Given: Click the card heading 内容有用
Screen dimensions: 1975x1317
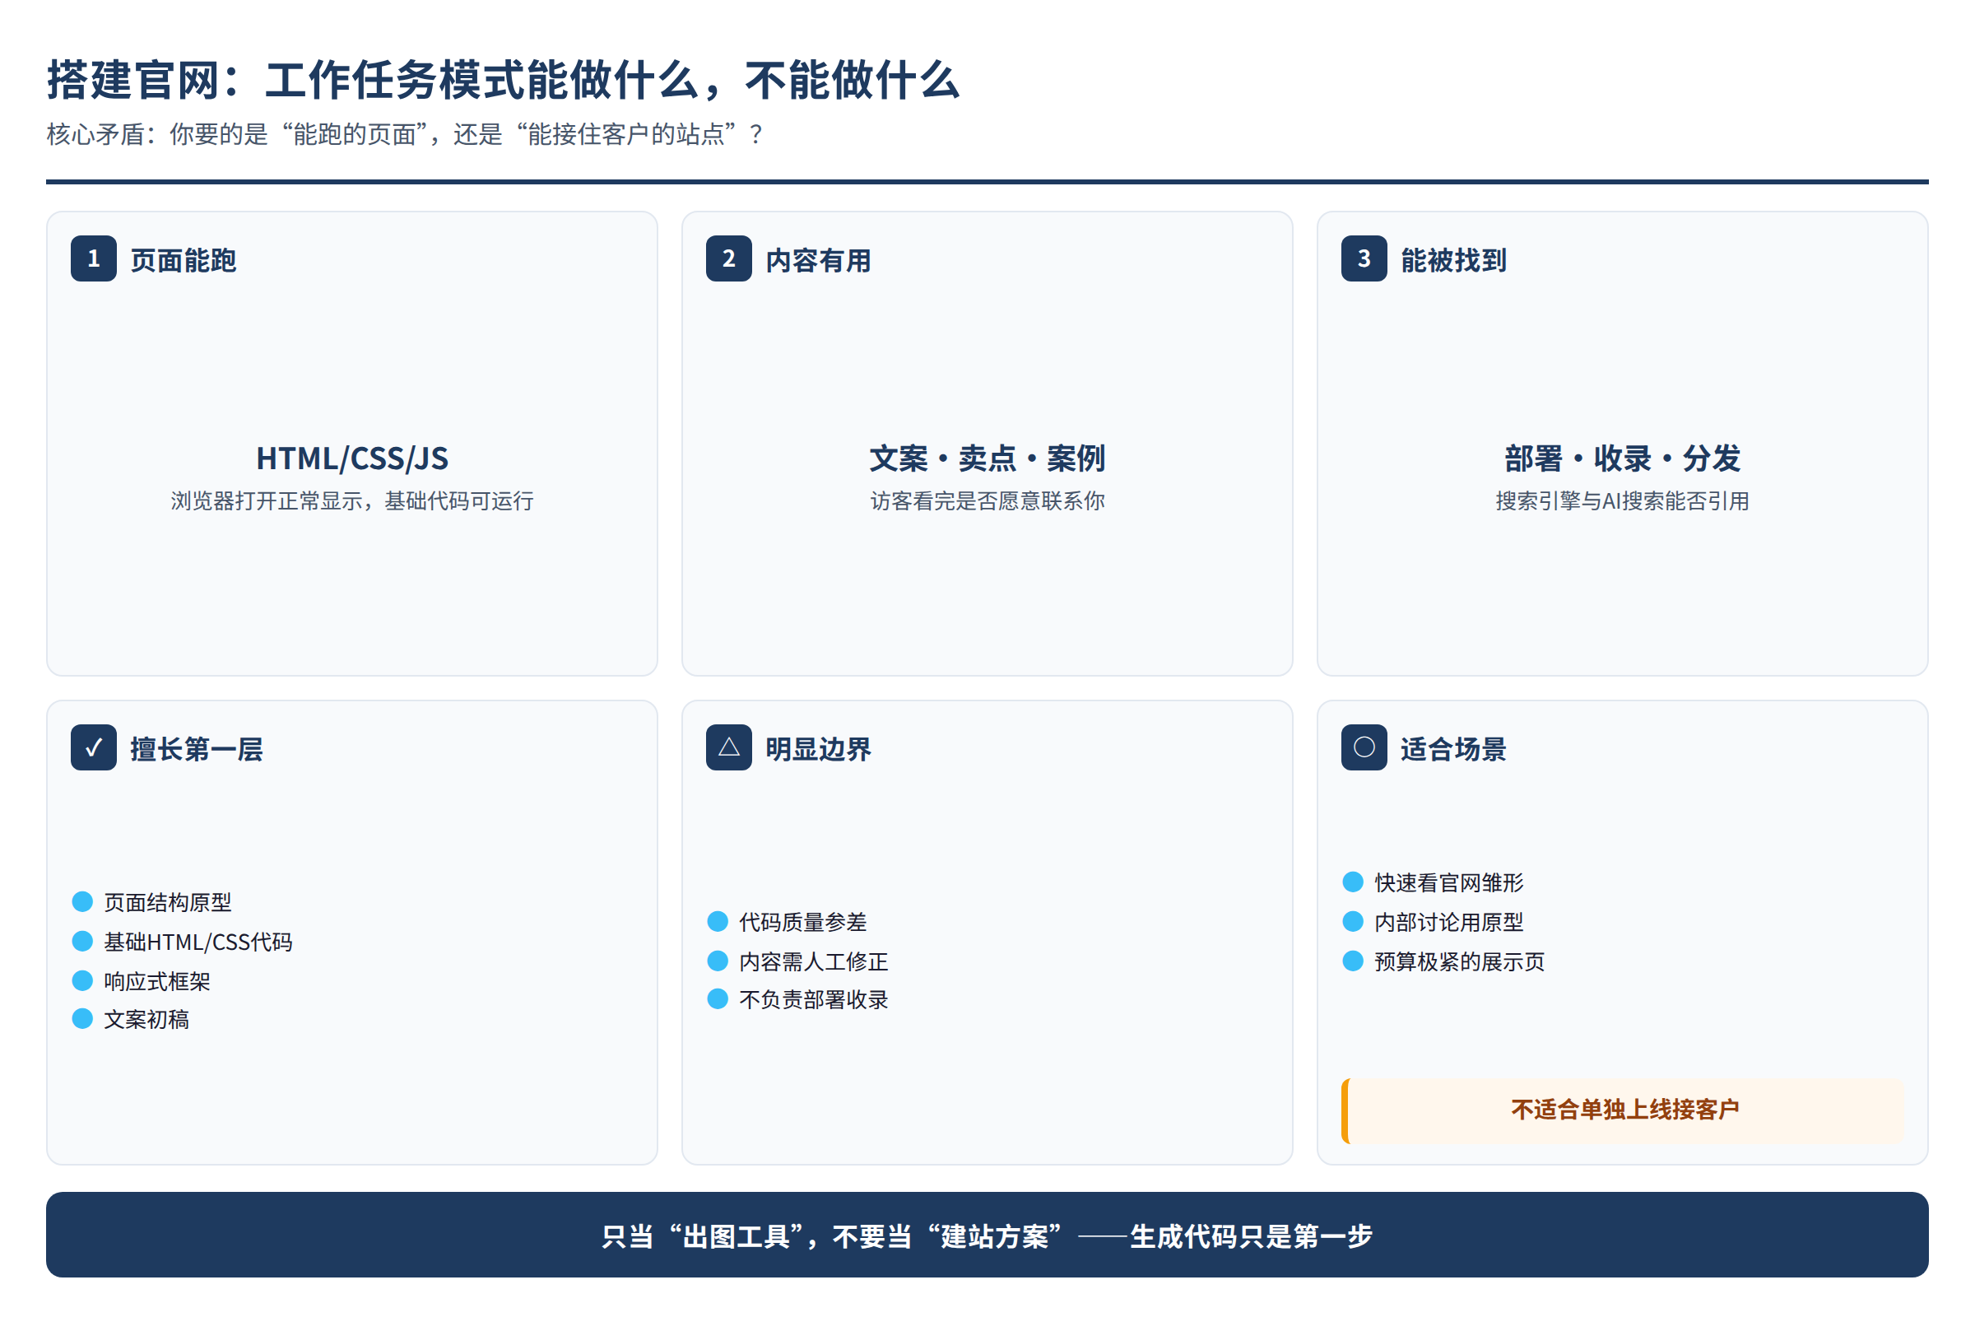Looking at the screenshot, I should tap(819, 260).
